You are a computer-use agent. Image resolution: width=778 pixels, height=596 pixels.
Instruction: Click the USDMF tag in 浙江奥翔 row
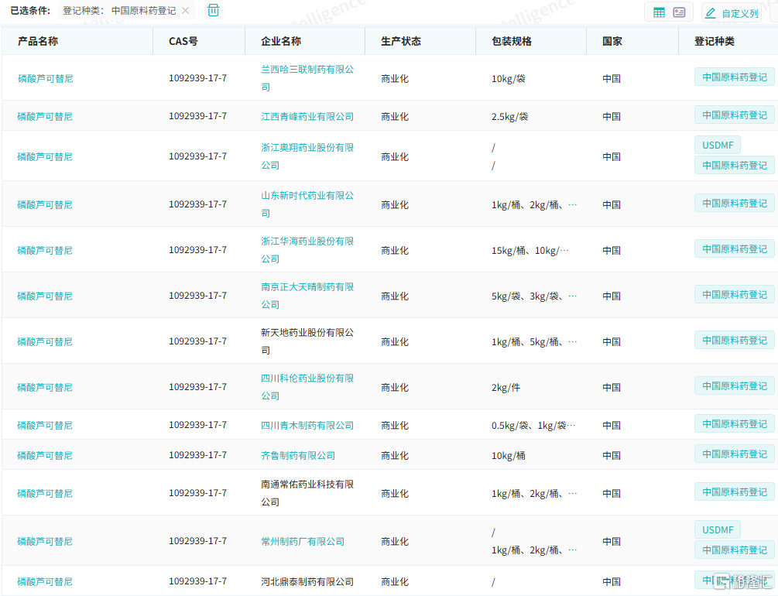tap(718, 146)
